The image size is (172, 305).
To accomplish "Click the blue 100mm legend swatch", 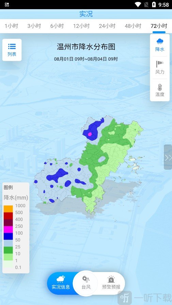I will coord(8,236).
